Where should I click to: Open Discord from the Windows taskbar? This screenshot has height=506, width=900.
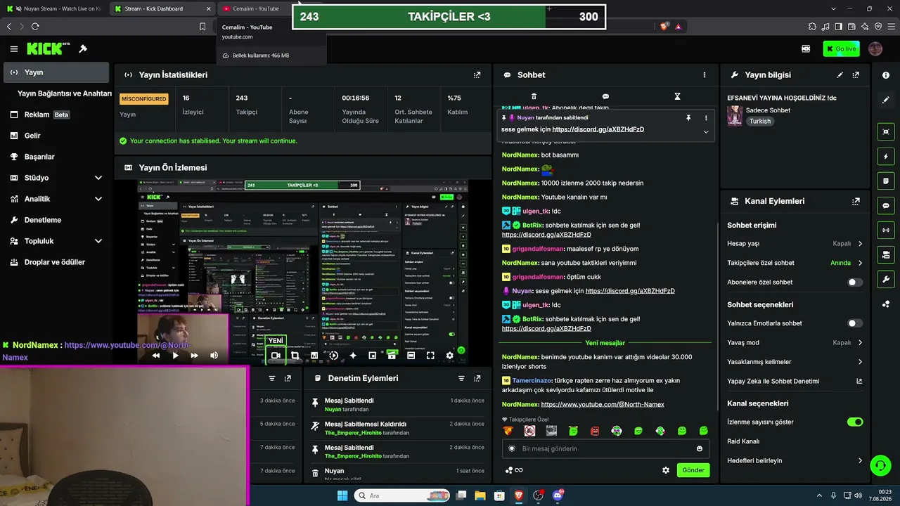click(558, 495)
